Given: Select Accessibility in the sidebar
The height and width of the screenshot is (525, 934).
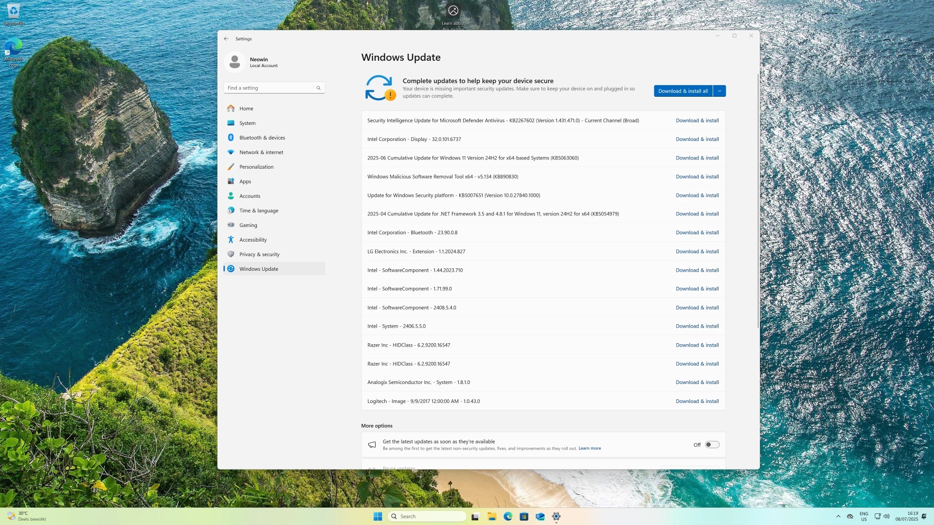Looking at the screenshot, I should 252,240.
